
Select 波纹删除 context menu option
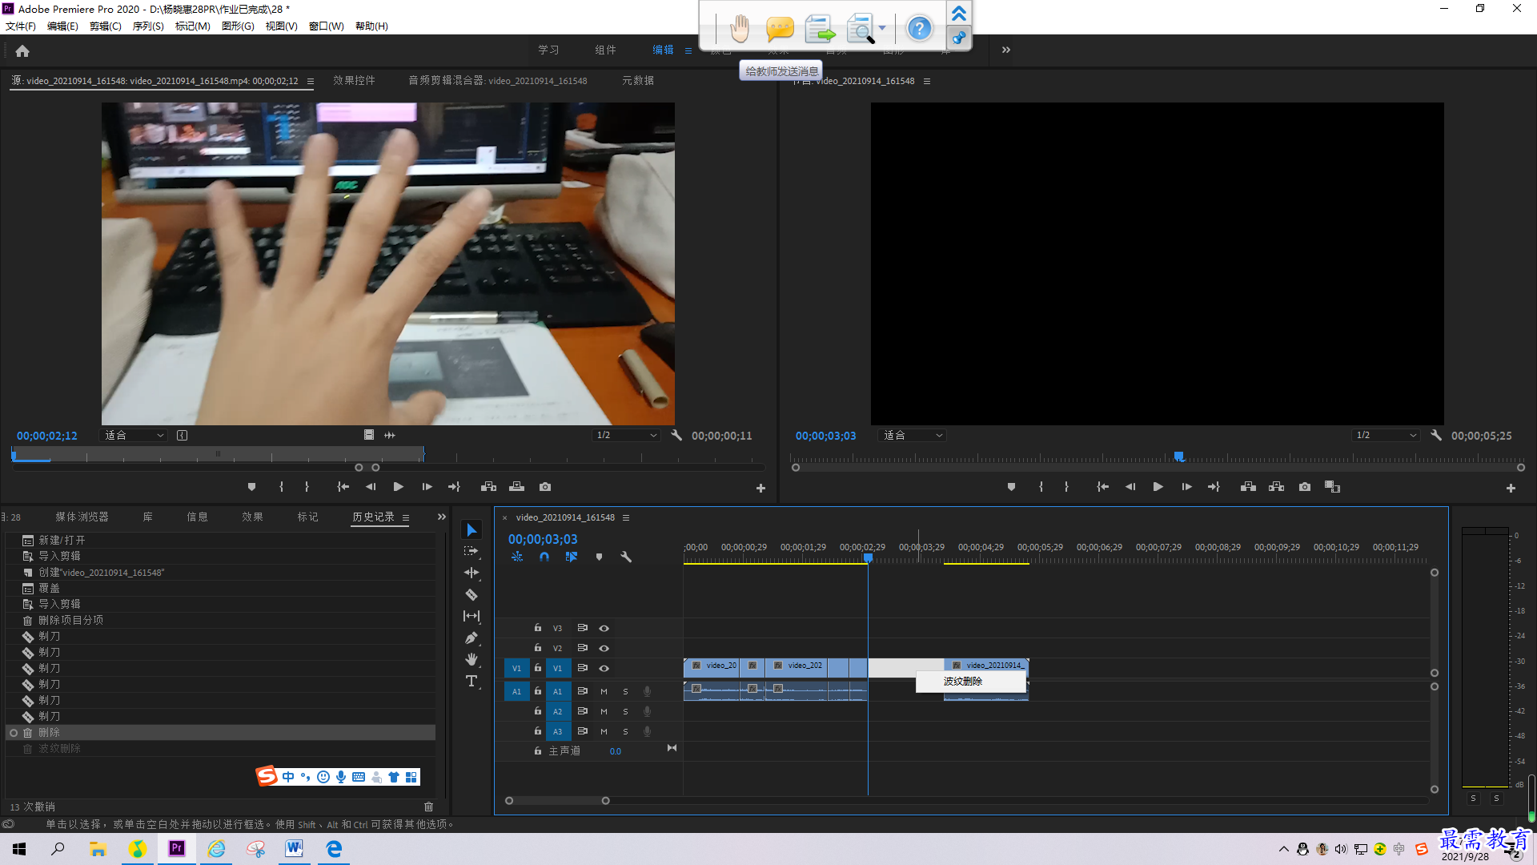click(970, 681)
